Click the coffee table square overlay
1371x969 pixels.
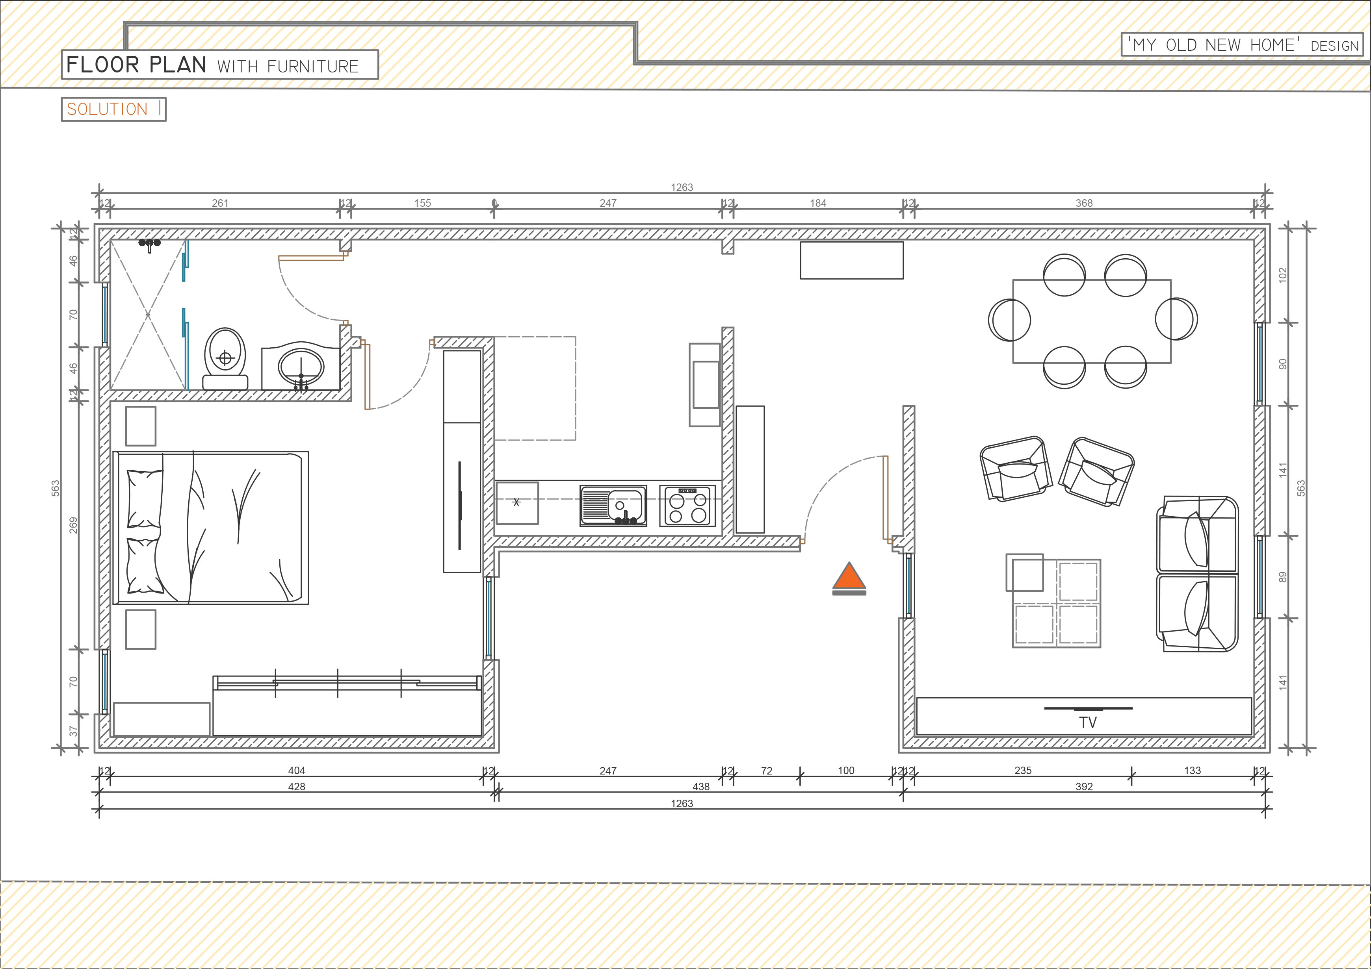click(x=1025, y=572)
